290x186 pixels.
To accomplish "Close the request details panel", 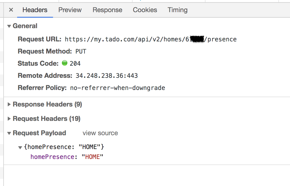I will click(x=11, y=10).
